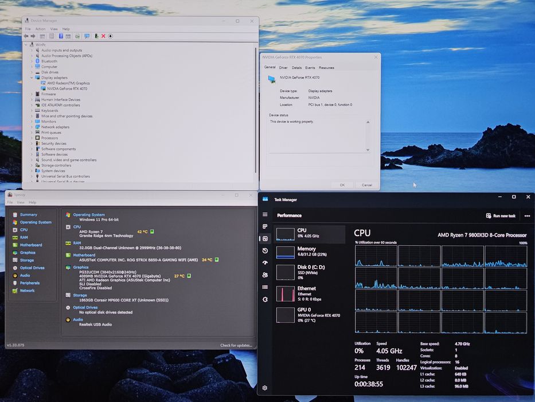Expand the Bluetooth node
This screenshot has height=402, width=535.
tap(32, 61)
